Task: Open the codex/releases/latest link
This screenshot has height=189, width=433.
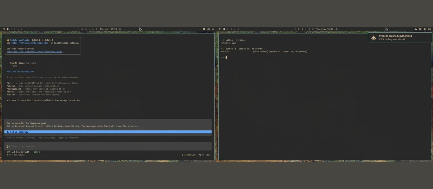Action: (35, 52)
